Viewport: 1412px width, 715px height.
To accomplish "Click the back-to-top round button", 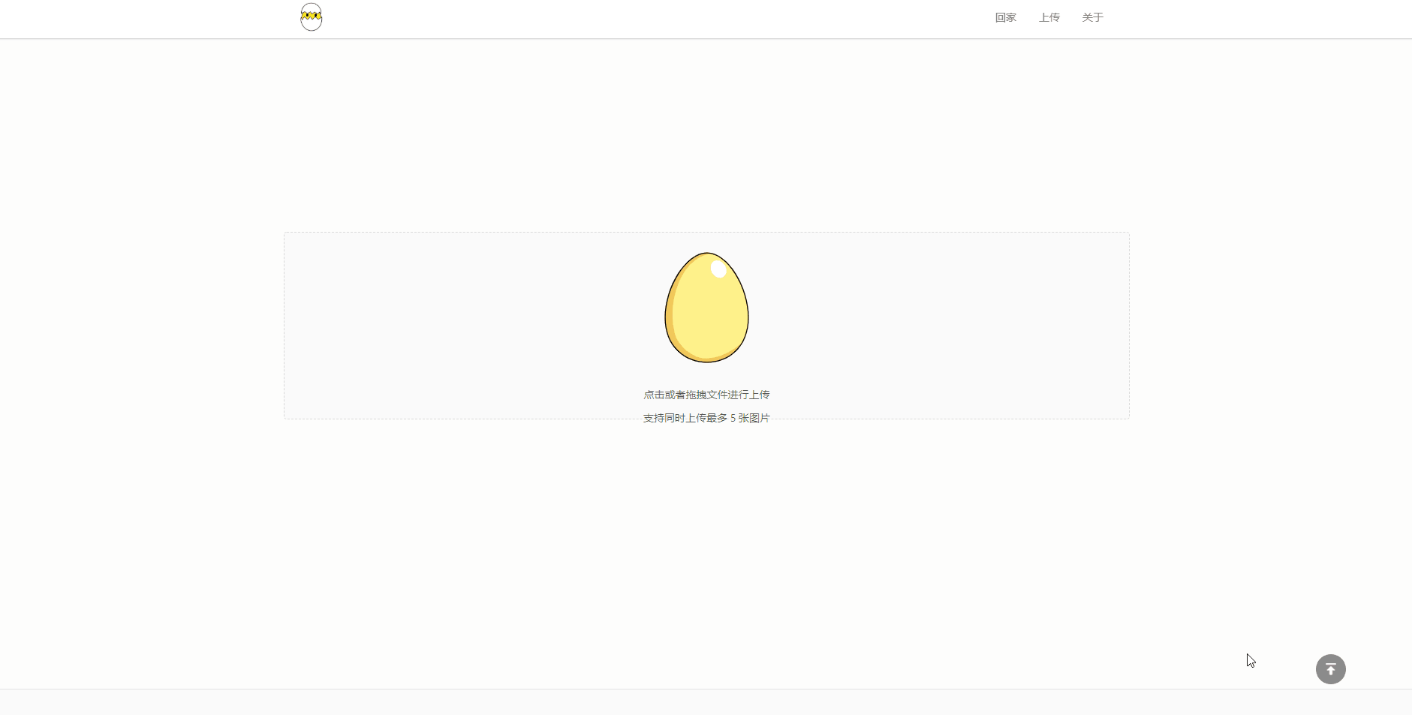I will pos(1330,669).
